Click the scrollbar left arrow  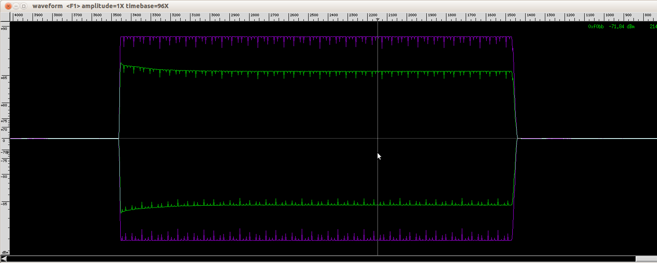[x=3, y=259]
